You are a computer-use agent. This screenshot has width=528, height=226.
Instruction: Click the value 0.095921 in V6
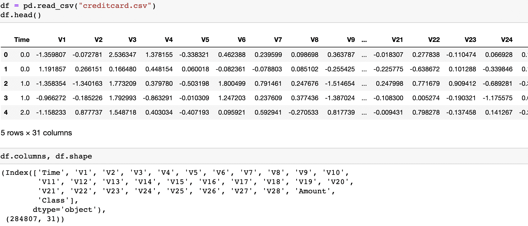coord(232,112)
